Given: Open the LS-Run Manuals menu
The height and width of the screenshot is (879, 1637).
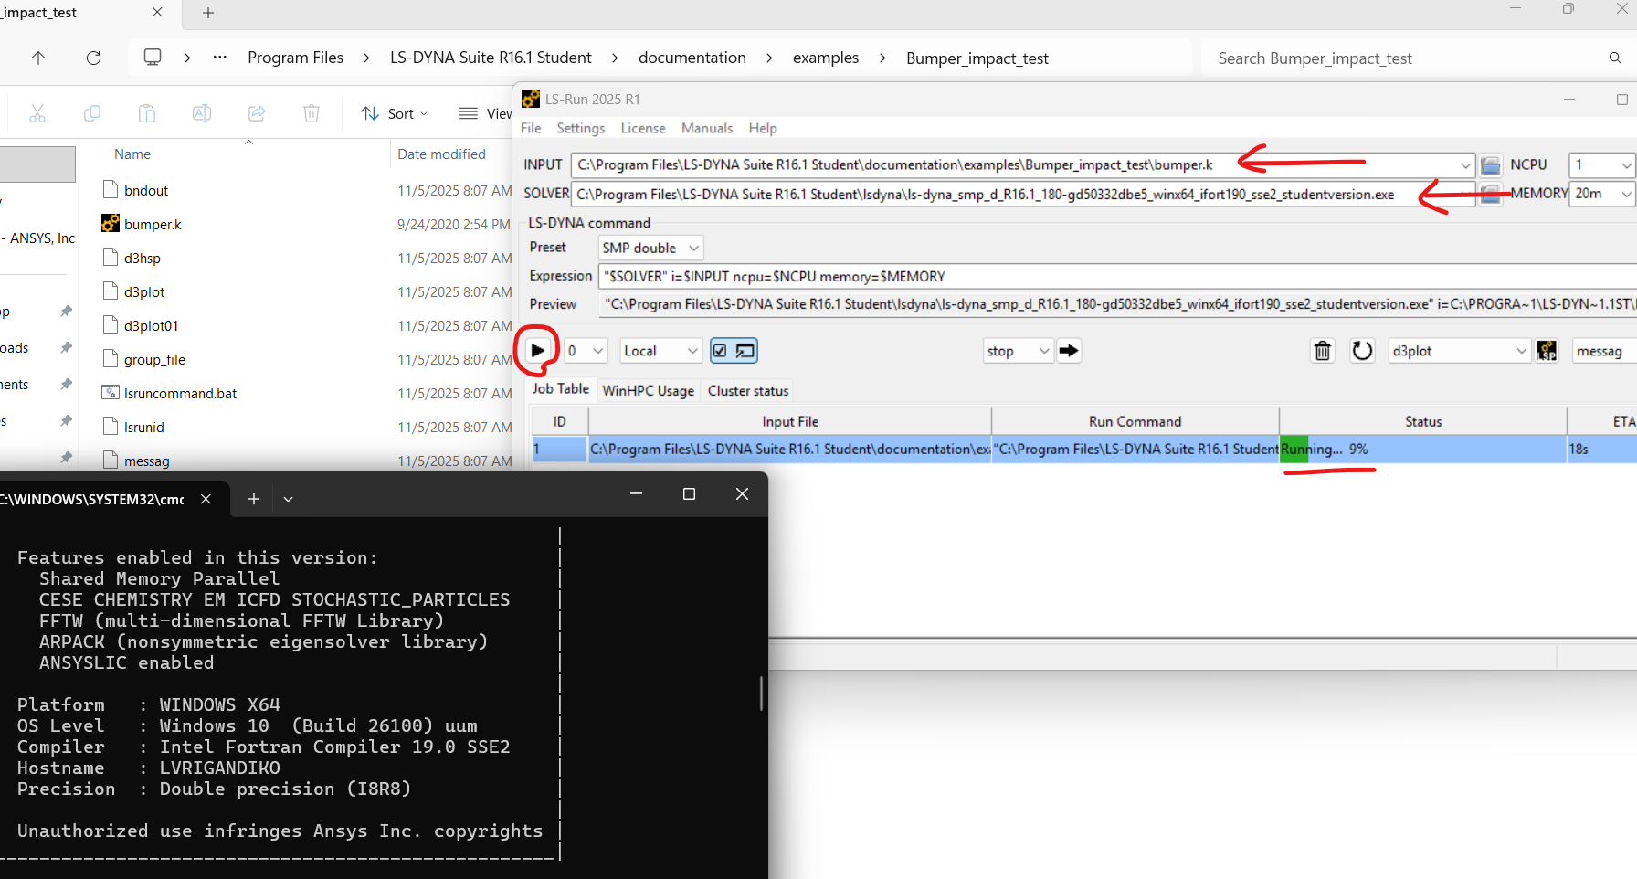Looking at the screenshot, I should [x=707, y=128].
